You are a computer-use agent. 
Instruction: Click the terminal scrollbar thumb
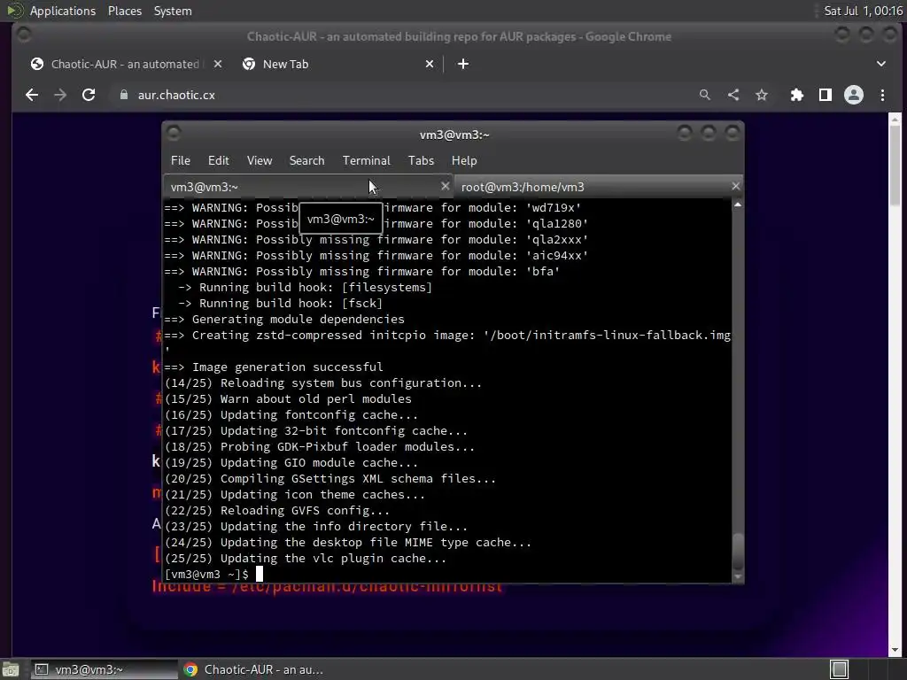[x=738, y=552]
